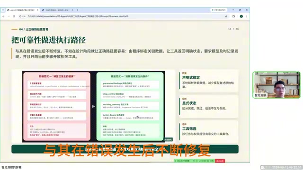Screen dimensions: 303x170
Task: Go back with the browser back arrow
Action: click(x=3, y=17)
